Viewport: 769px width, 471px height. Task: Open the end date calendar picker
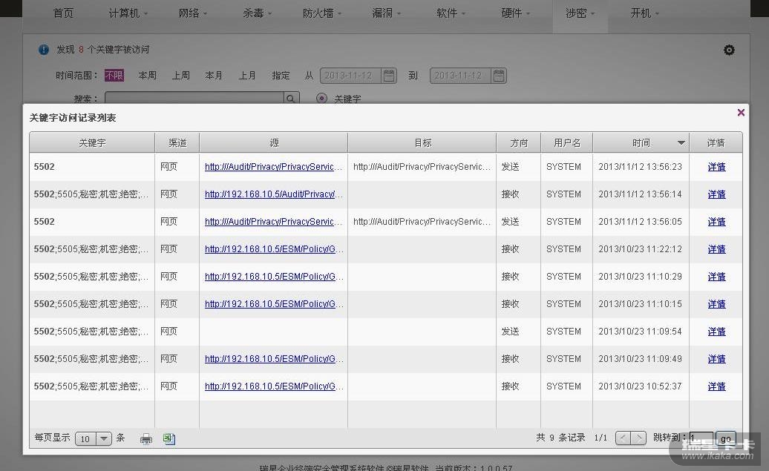coord(499,76)
